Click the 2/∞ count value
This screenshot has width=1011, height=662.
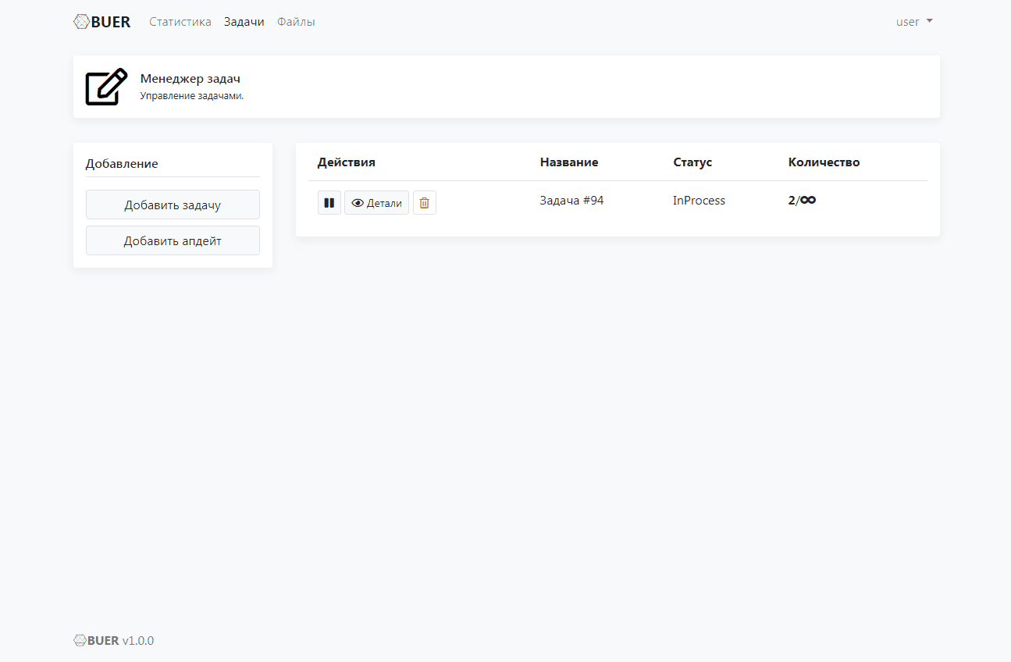[803, 201]
